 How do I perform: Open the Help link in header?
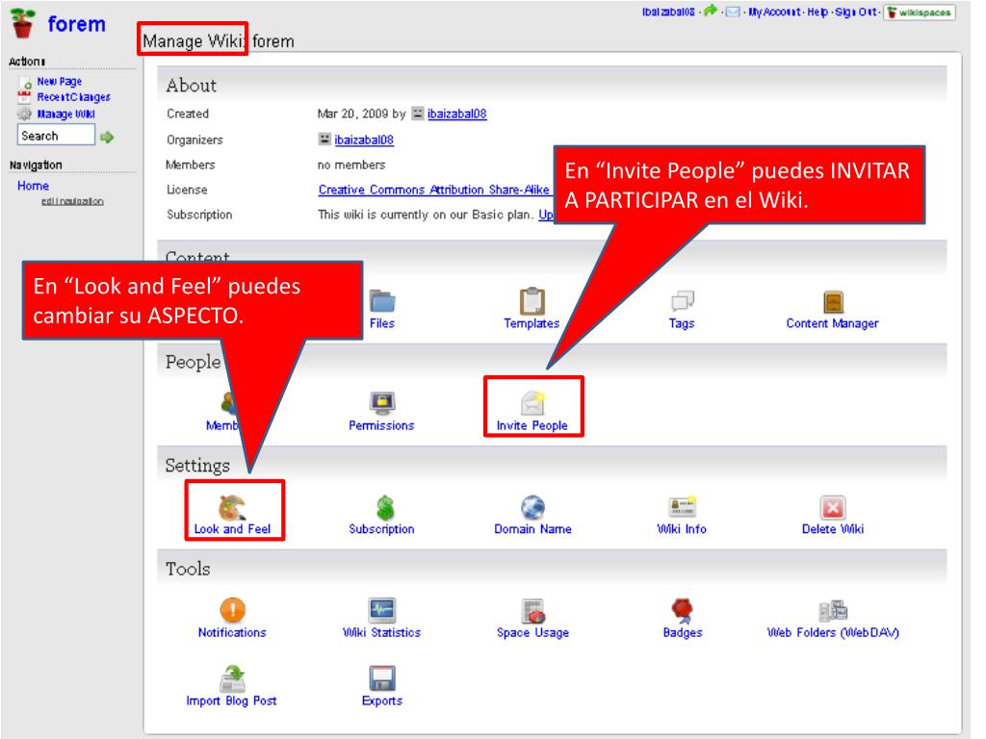coord(817,12)
